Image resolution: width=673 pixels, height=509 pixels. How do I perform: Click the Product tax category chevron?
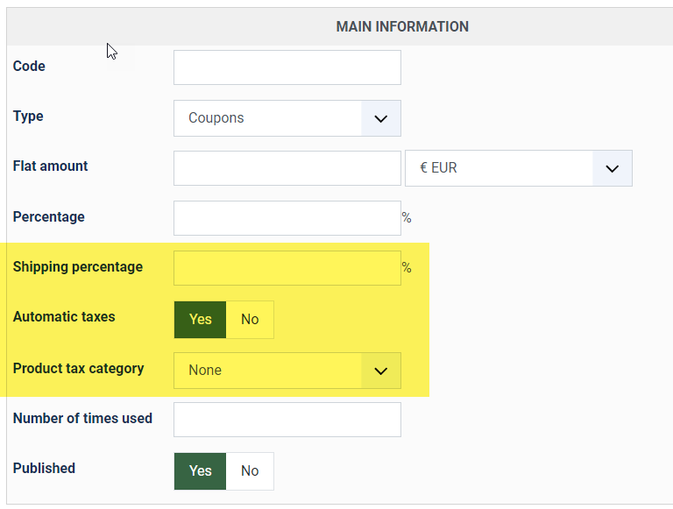pos(380,371)
